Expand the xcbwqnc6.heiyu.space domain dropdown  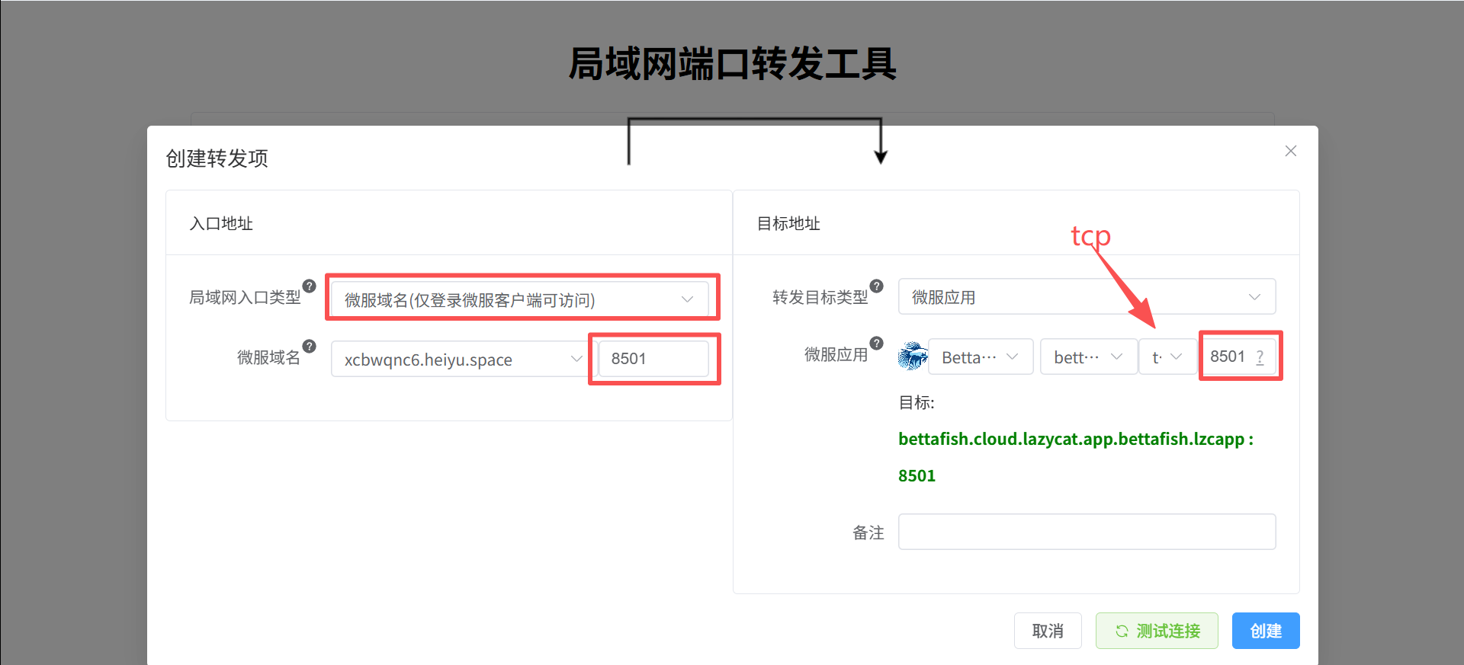click(x=460, y=359)
